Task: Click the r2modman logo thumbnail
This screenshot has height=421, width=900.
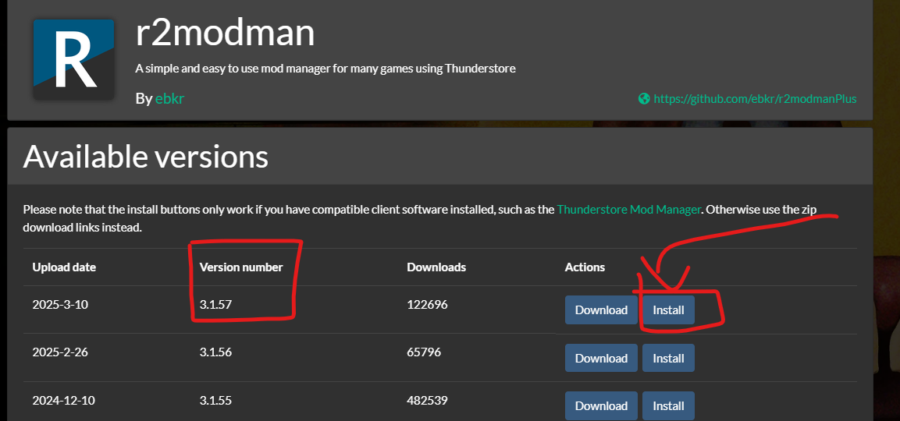Action: tap(73, 60)
